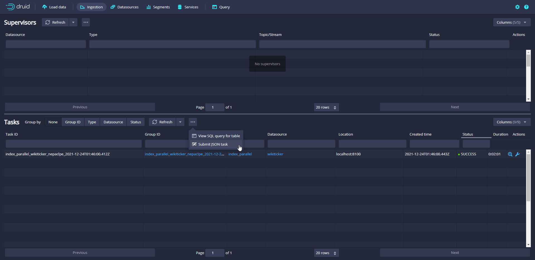This screenshot has height=260, width=535.
Task: Click Supervisors Datasource filter field
Action: tap(46, 44)
